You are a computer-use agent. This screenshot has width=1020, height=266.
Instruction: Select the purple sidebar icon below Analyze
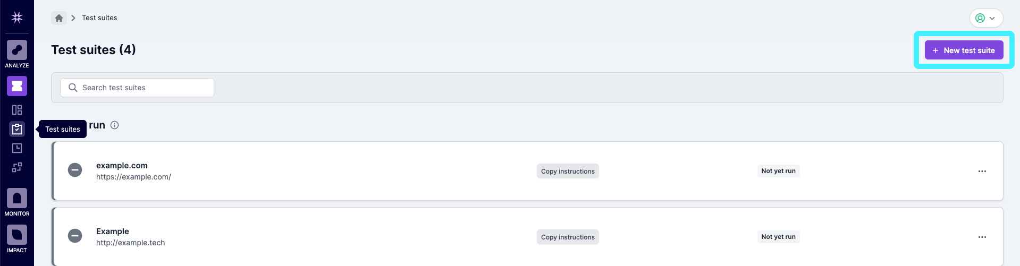pyautogui.click(x=17, y=86)
